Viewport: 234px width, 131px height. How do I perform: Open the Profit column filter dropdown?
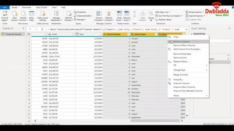pos(73,34)
